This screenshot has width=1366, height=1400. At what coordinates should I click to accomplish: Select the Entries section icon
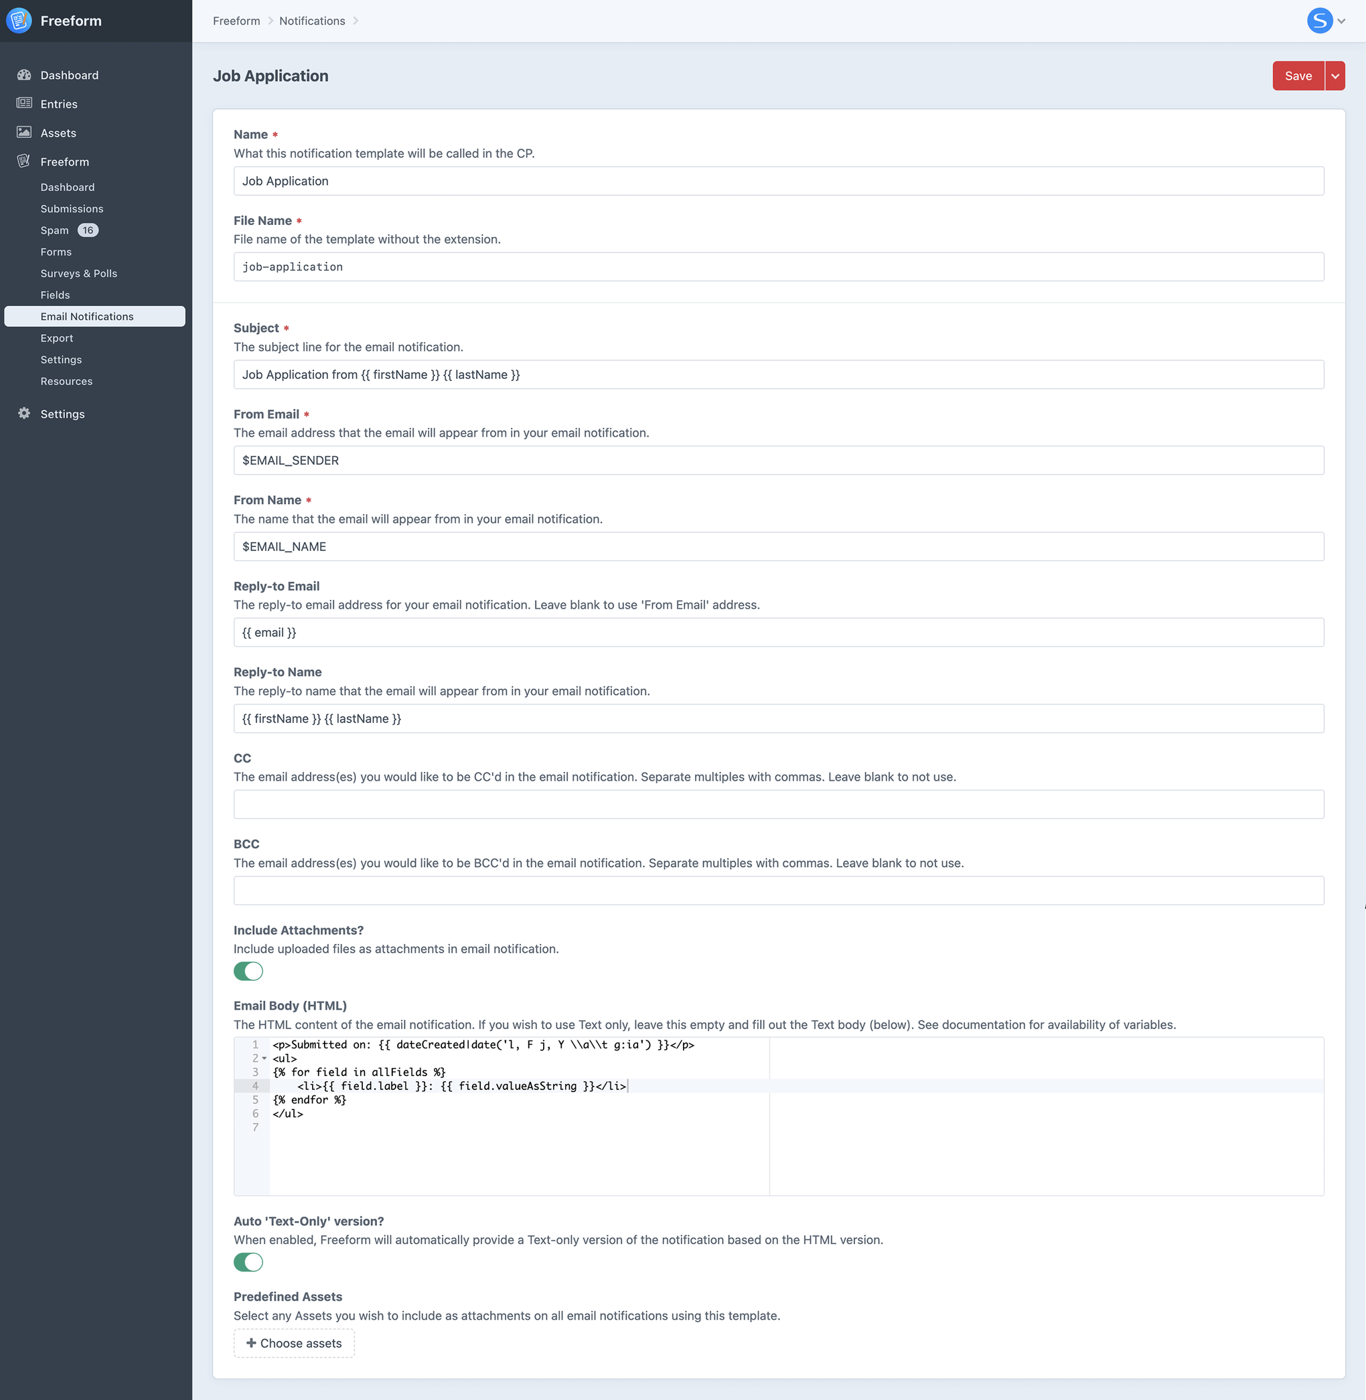[x=24, y=103]
